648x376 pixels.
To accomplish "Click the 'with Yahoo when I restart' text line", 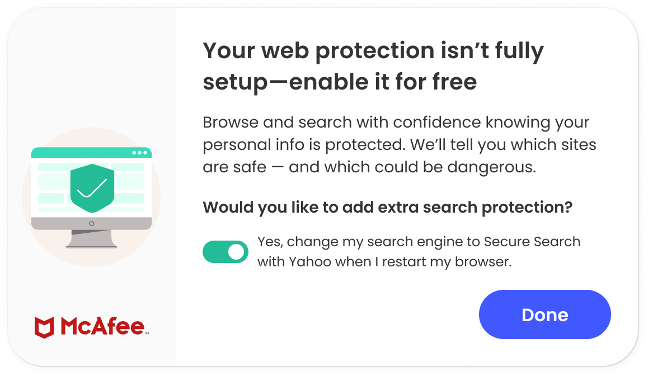I will point(384,262).
